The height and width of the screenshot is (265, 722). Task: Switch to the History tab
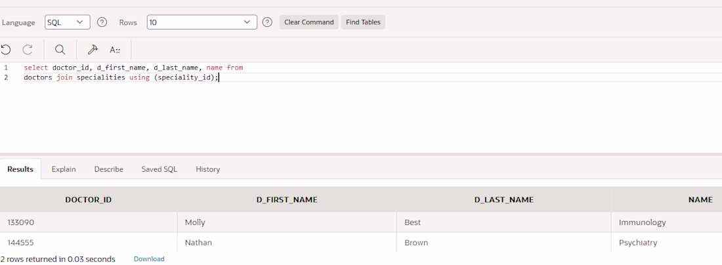(207, 169)
